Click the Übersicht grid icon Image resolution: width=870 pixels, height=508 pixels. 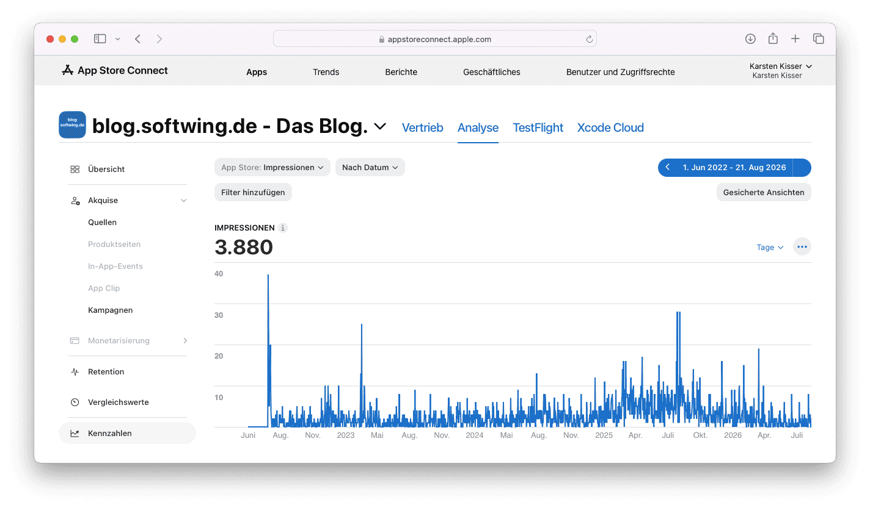pos(75,169)
